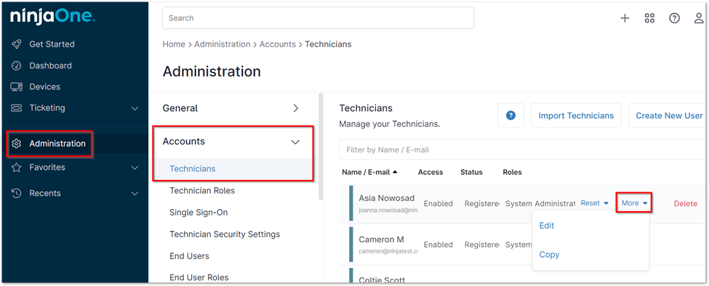This screenshot has height=286, width=709.
Task: Go to Home breadcrumb
Action: pos(174,44)
